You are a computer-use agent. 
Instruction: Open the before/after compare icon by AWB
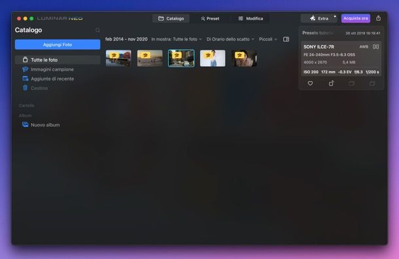(x=376, y=47)
